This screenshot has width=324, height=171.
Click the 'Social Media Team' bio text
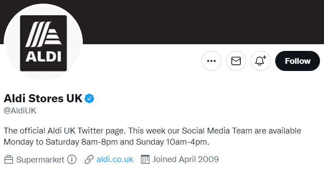coord(217,131)
